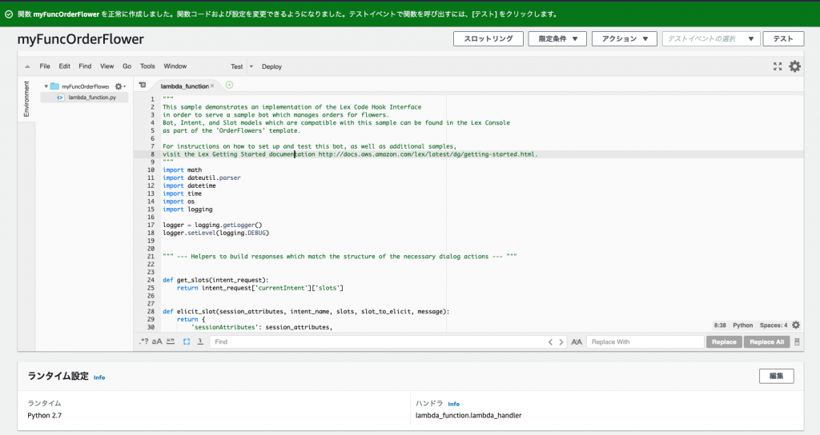The image size is (820, 435).
Task: Open the editor preferences gear icon
Action: pyautogui.click(x=794, y=66)
